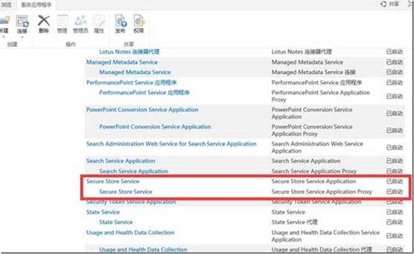The image size is (414, 254).
Task: Open the non-indented Managed Metadata Service link
Action: 122,62
